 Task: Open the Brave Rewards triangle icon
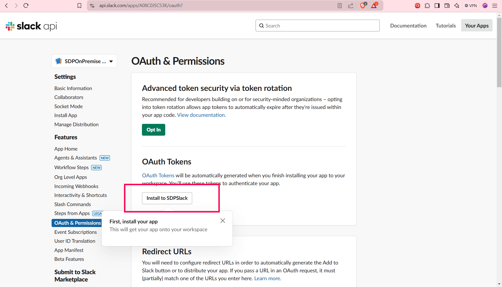coord(374,5)
